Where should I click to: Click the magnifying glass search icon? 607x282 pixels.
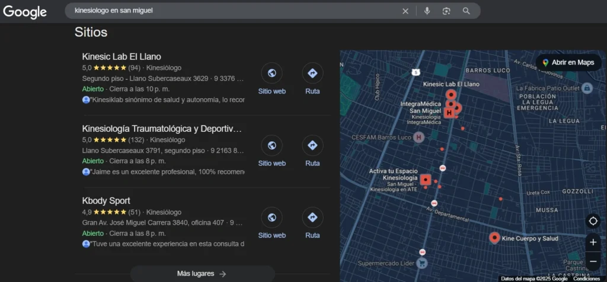point(466,11)
